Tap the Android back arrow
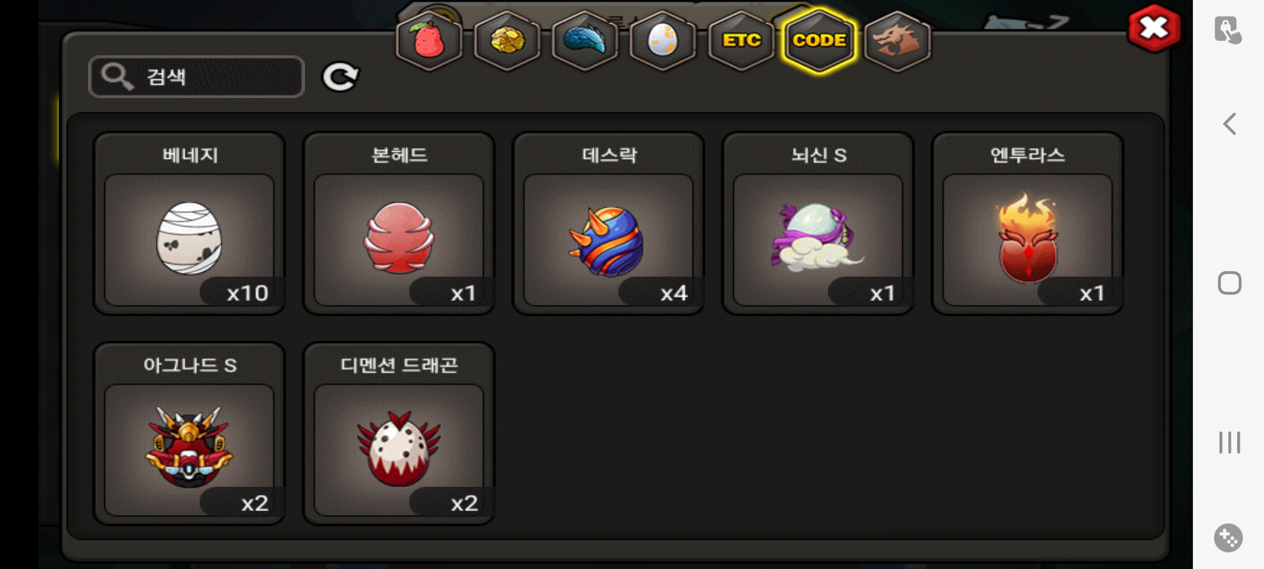Image resolution: width=1264 pixels, height=569 pixels. coord(1230,124)
